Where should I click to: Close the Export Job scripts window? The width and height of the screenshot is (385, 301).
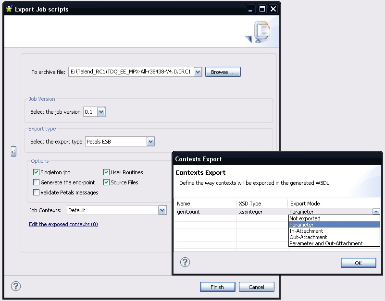273,9
